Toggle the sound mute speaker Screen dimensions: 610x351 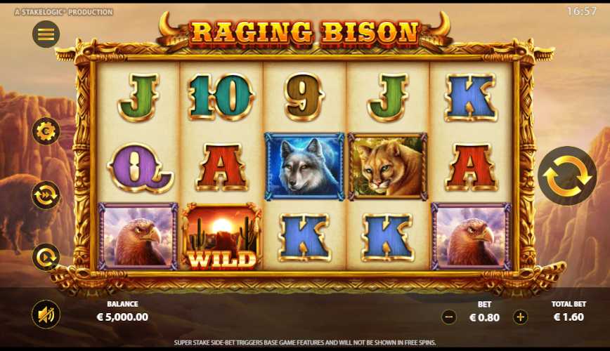(46, 314)
